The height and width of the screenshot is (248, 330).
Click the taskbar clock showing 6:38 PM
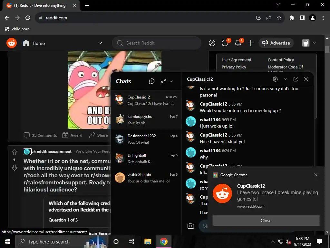click(302, 242)
